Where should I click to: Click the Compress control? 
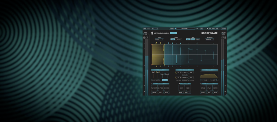click(160, 88)
